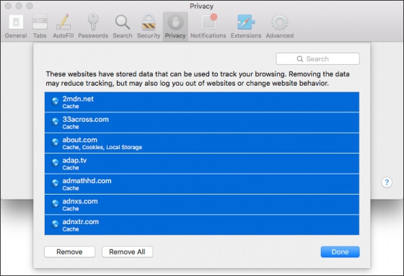404x276 pixels.
Task: Click the globe icon beside about.com
Action: coord(55,143)
